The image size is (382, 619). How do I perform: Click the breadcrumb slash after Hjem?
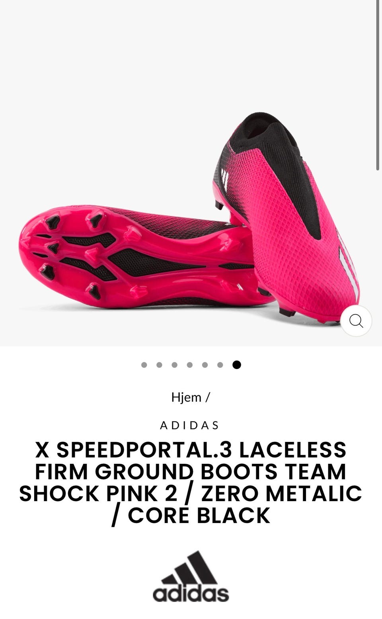tap(207, 397)
